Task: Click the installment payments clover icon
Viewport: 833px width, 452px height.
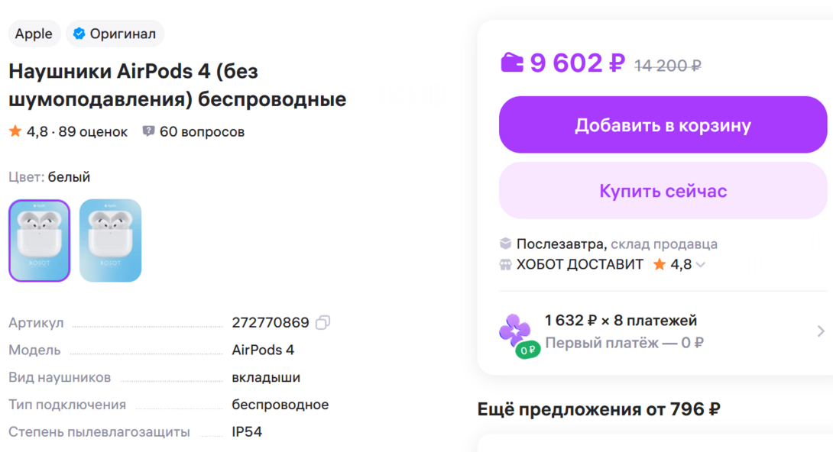Action: coord(515,331)
